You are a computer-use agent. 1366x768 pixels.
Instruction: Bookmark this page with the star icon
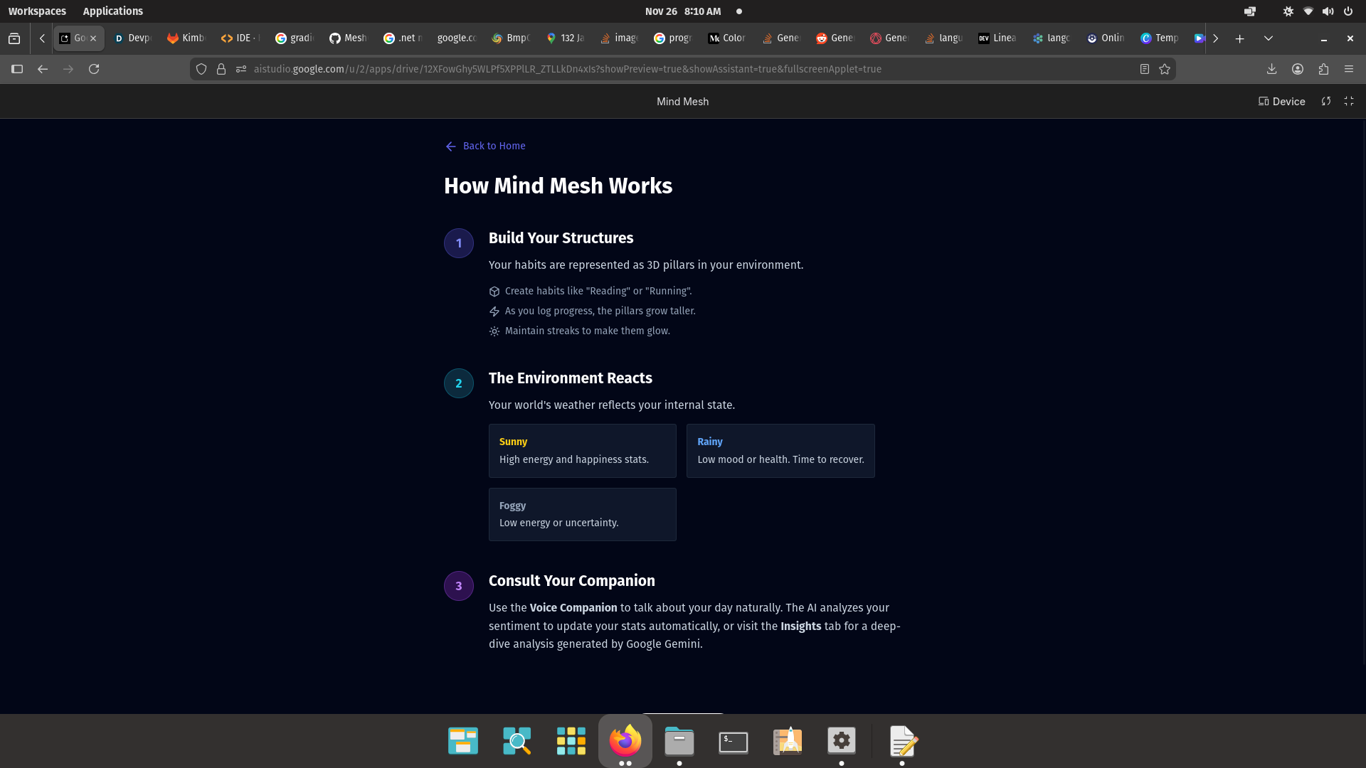(1165, 69)
